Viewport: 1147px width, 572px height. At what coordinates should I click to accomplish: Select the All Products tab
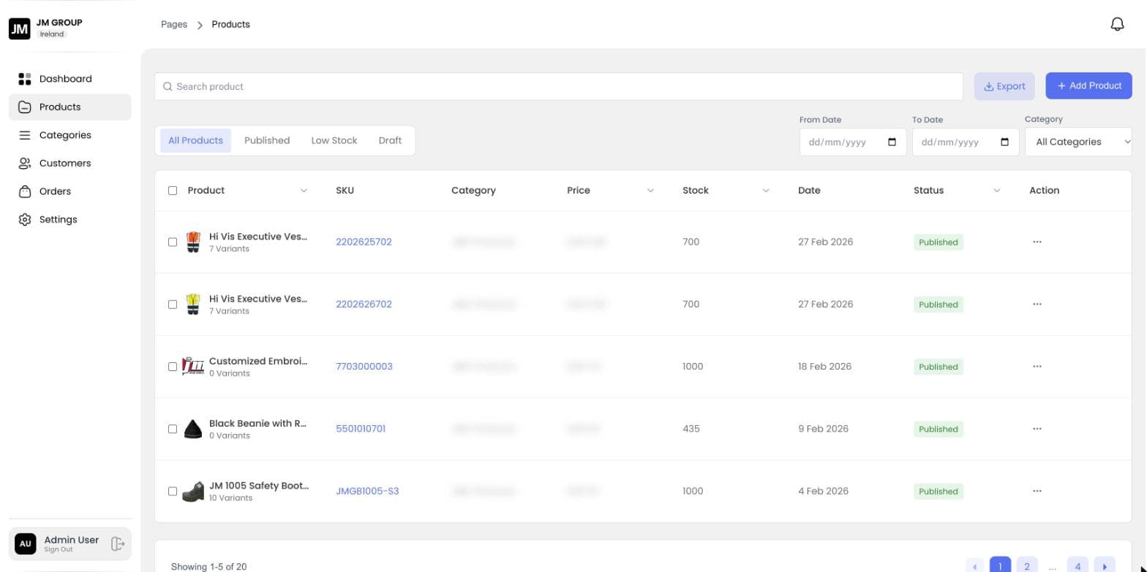[195, 140]
